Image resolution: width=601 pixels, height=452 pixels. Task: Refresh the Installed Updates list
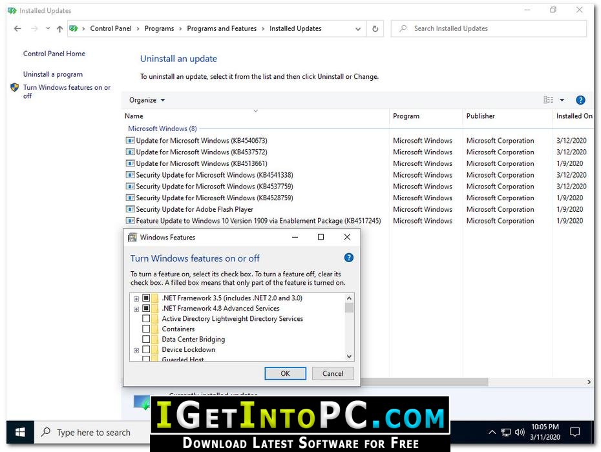[x=375, y=28]
